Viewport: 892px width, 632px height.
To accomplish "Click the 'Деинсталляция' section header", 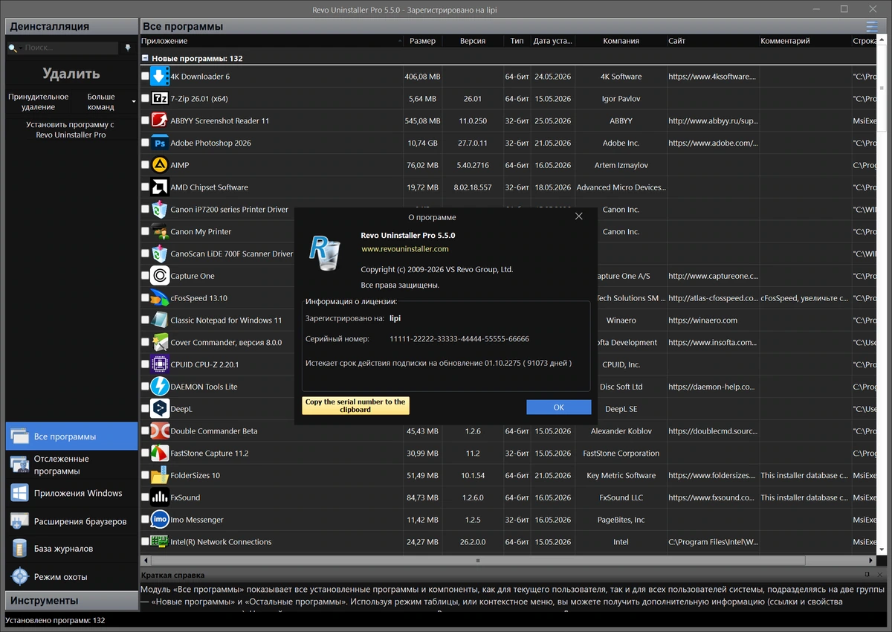I will [x=71, y=26].
